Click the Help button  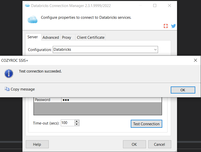tap(37, 144)
